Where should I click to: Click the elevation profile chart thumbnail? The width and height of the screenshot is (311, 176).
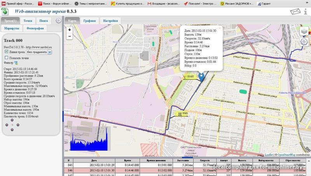89,139
